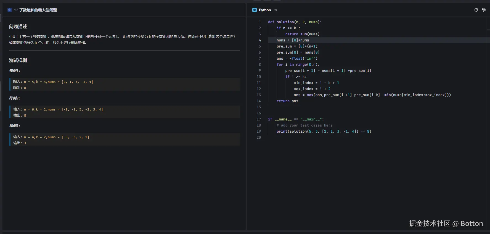Open problem title 子数组和的最大值问题

[38, 10]
